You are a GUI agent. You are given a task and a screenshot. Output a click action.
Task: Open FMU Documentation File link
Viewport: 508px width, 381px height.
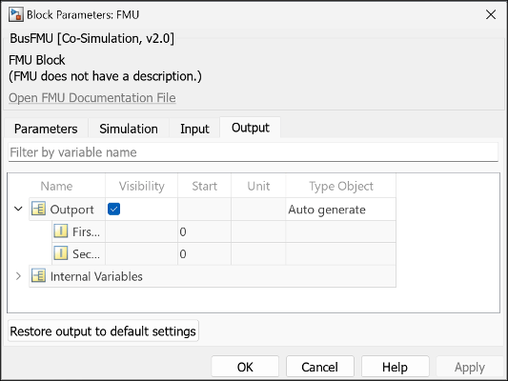(92, 98)
